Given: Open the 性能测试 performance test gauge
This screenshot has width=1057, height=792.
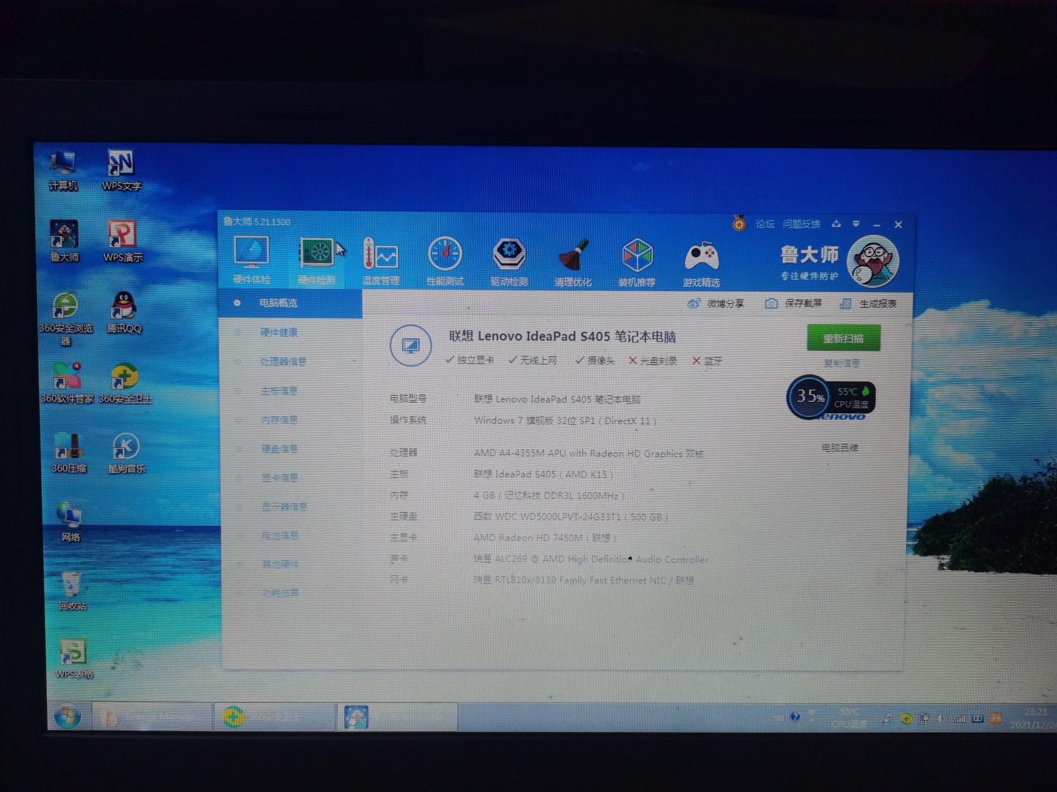Looking at the screenshot, I should 445,261.
